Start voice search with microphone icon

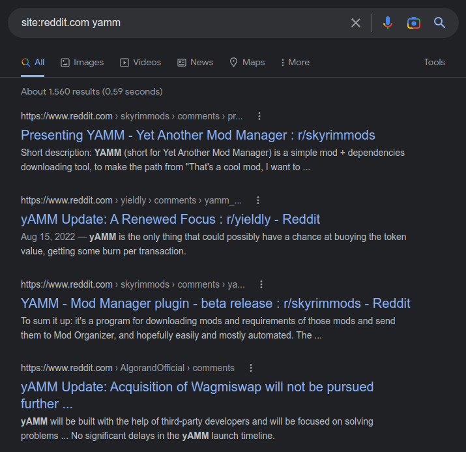click(388, 23)
